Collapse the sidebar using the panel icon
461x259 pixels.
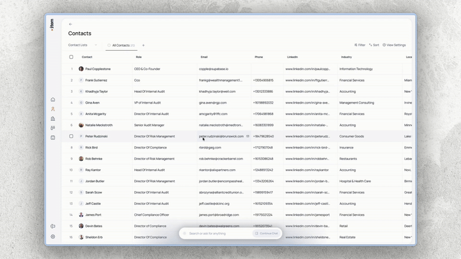click(x=53, y=227)
